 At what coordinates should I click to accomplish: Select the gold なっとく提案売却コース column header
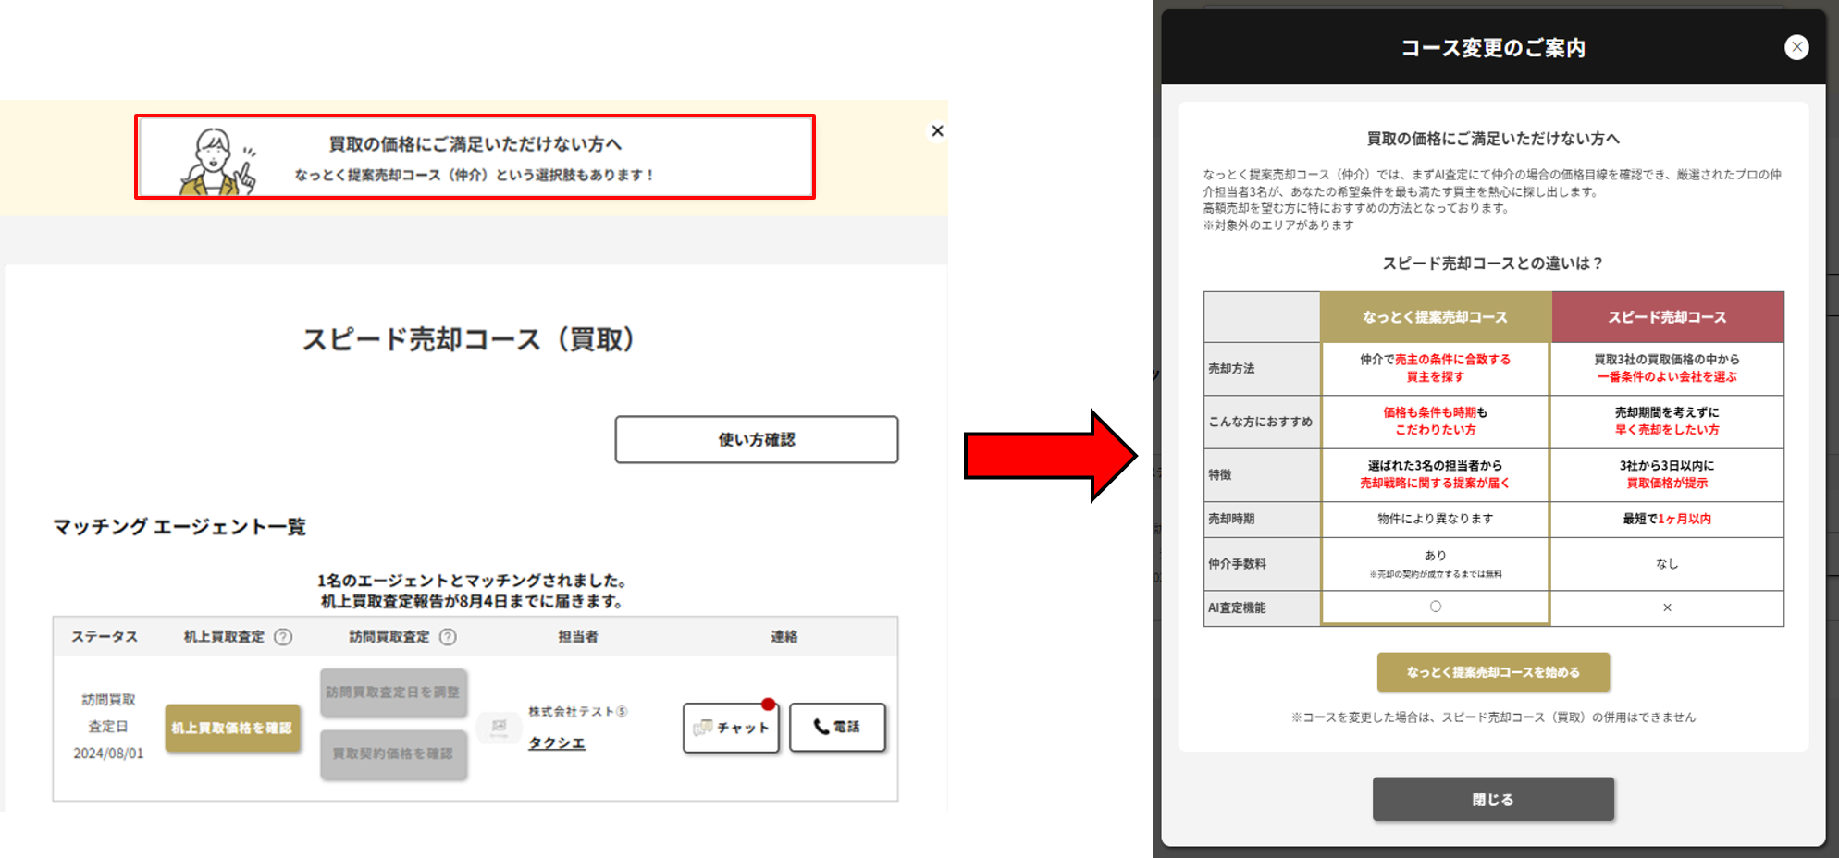[1435, 317]
